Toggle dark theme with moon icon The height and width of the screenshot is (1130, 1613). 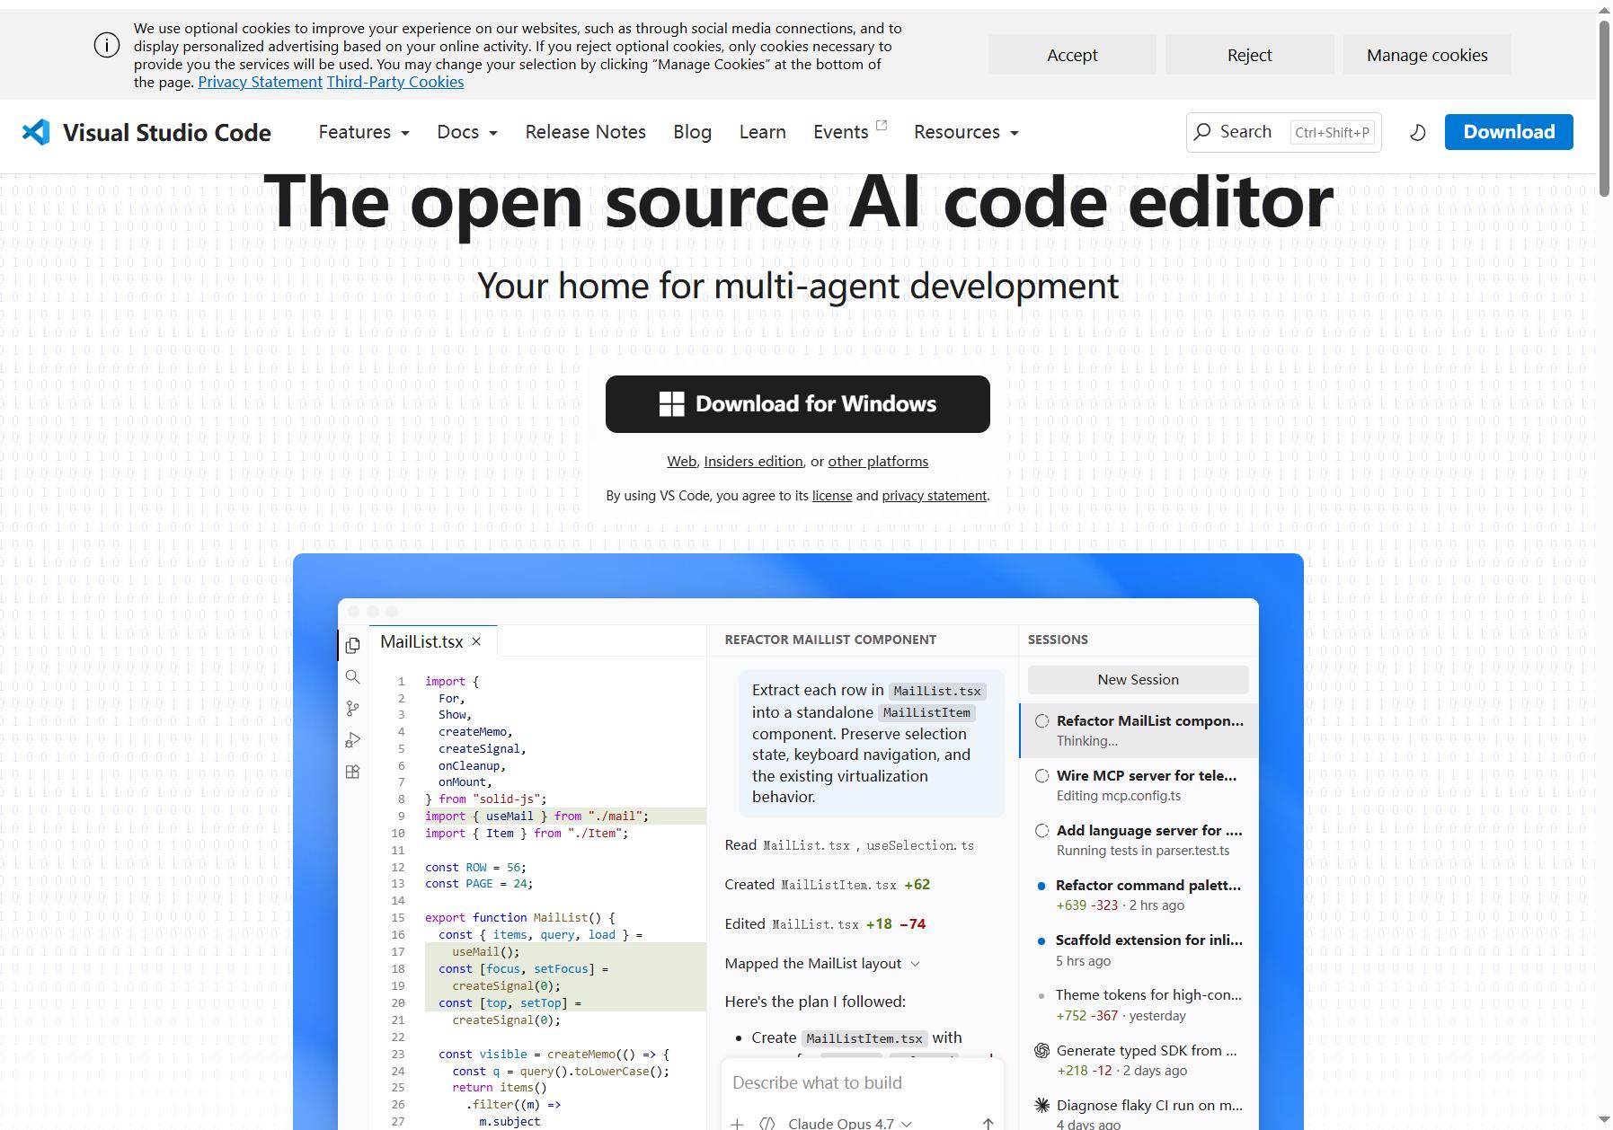(1417, 133)
